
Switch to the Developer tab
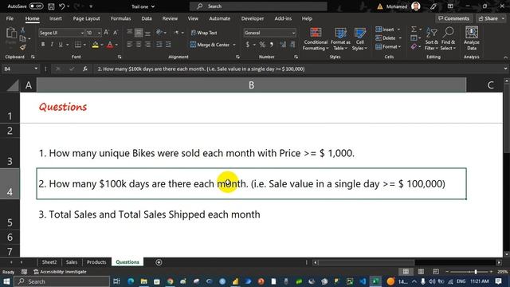point(253,18)
